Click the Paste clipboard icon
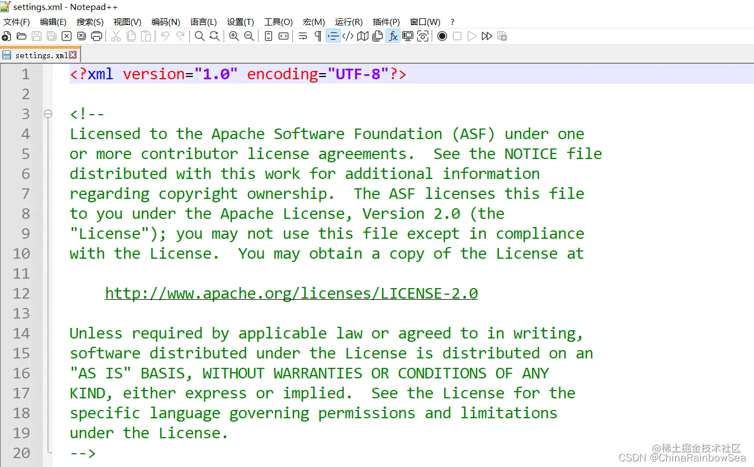Viewport: 754px width, 467px height. pyautogui.click(x=146, y=36)
